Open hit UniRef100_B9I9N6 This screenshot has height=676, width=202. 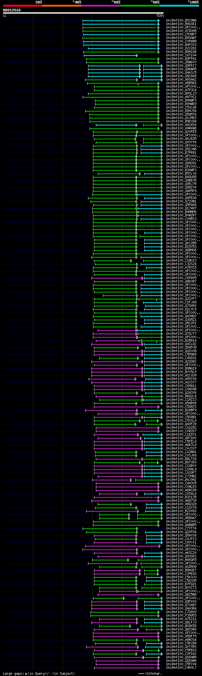coord(181,20)
